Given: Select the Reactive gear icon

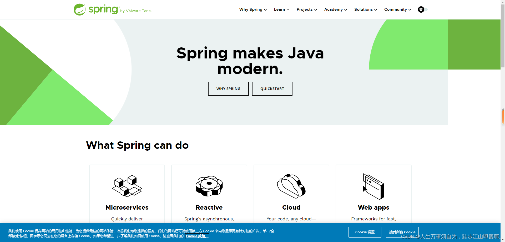Looking at the screenshot, I should point(209,186).
